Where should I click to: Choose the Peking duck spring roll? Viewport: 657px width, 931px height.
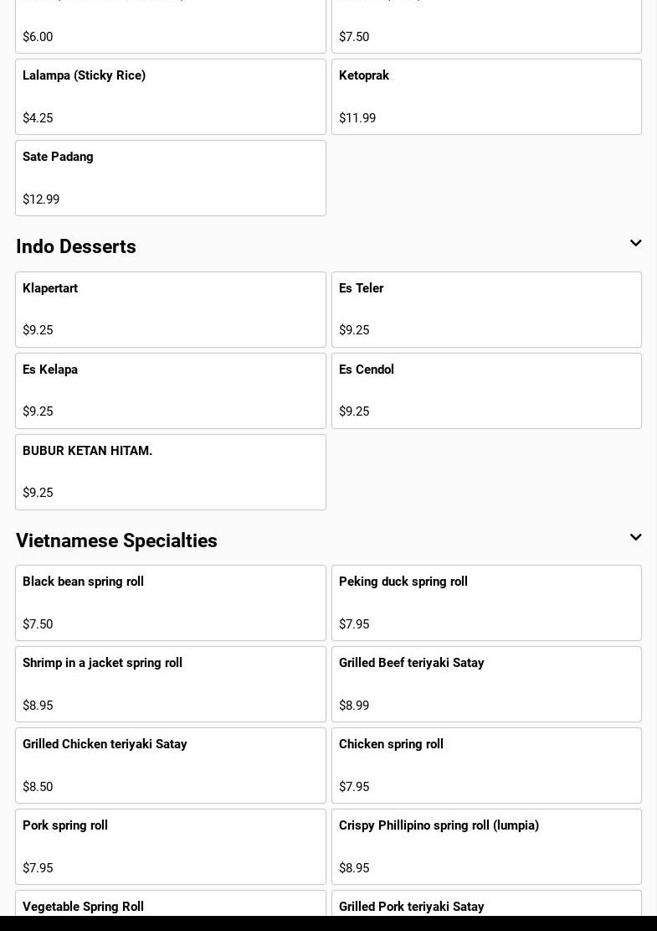pyautogui.click(x=486, y=603)
